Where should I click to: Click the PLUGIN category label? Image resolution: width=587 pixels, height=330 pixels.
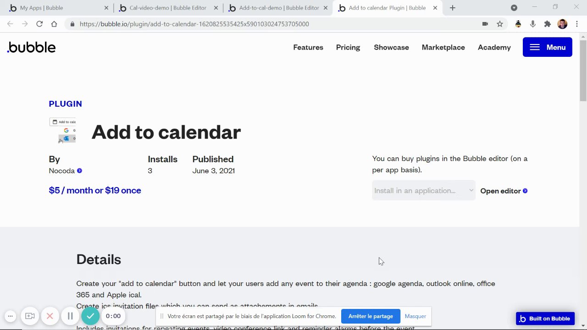tap(65, 104)
